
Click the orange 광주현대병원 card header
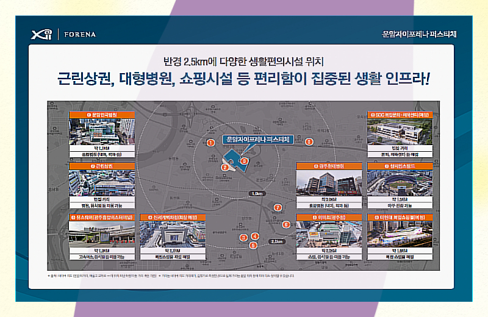pyautogui.click(x=329, y=166)
